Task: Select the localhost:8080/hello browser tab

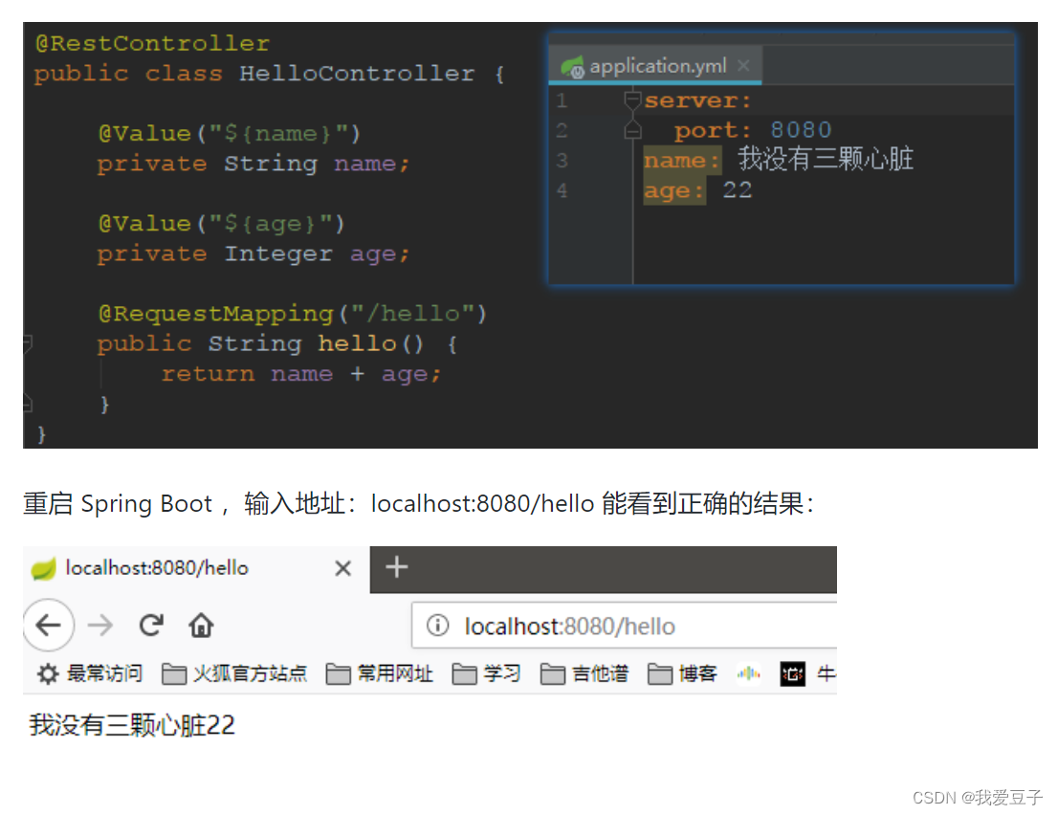Action: click(196, 569)
